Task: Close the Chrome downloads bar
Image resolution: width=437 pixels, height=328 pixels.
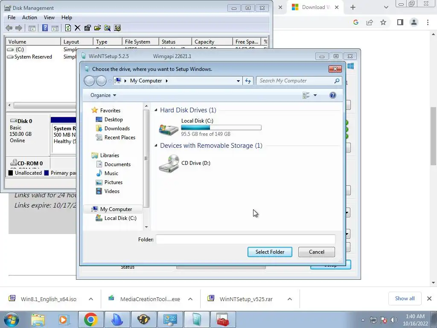Action: point(429,299)
